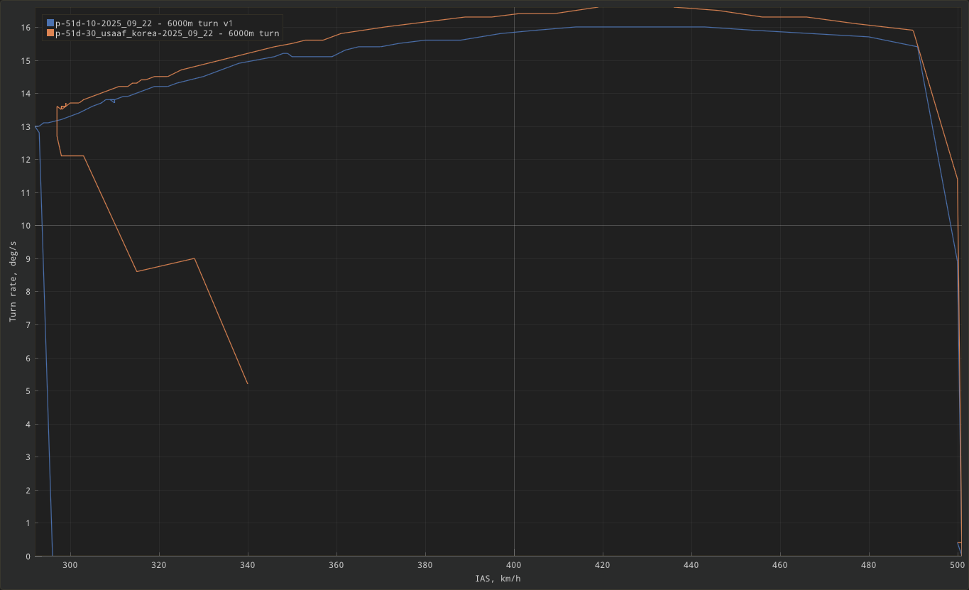Click the blue line's base near 296 km/h

coord(53,555)
